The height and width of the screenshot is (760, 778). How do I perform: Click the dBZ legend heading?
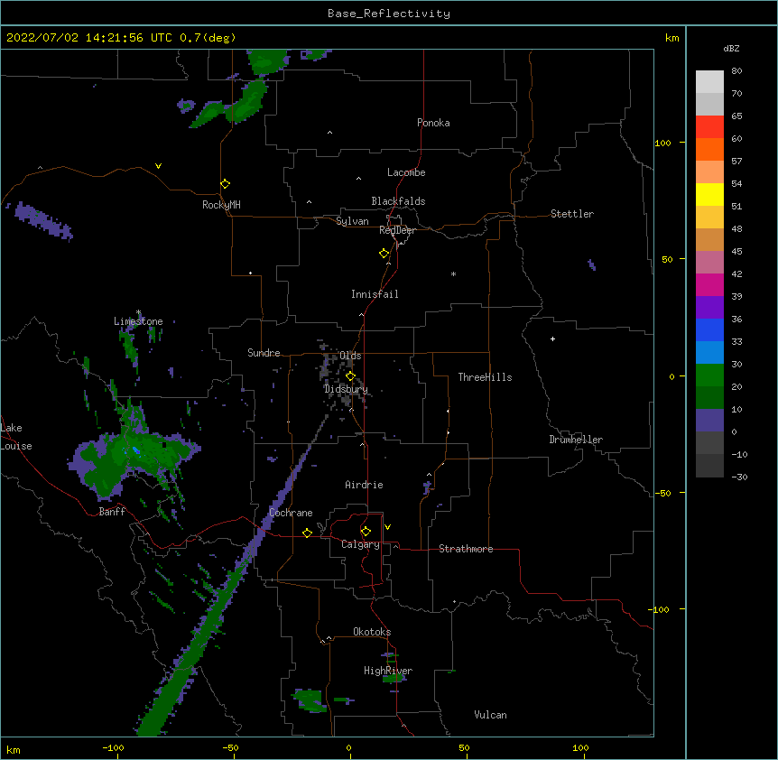[731, 48]
